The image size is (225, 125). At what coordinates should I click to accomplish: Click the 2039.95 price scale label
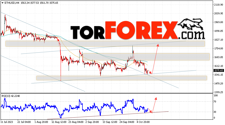[x=219, y=14]
